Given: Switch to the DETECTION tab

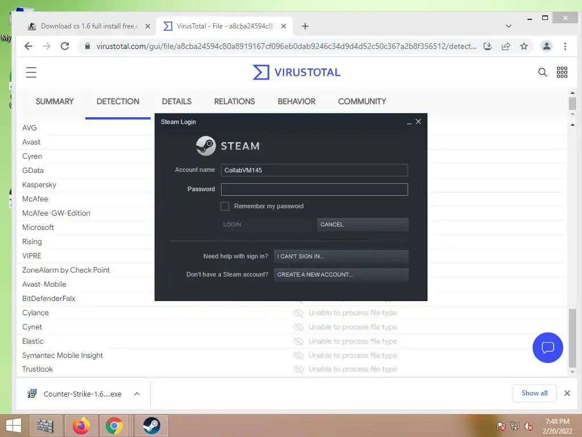Looking at the screenshot, I should [118, 101].
